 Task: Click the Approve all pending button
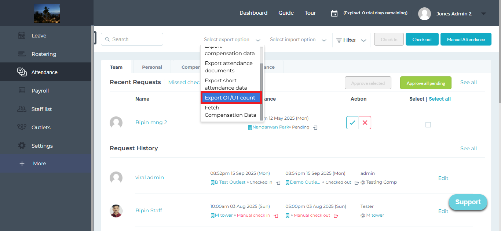point(425,83)
